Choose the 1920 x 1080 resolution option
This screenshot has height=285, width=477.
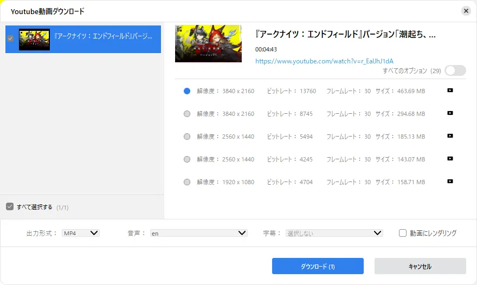coord(187,182)
